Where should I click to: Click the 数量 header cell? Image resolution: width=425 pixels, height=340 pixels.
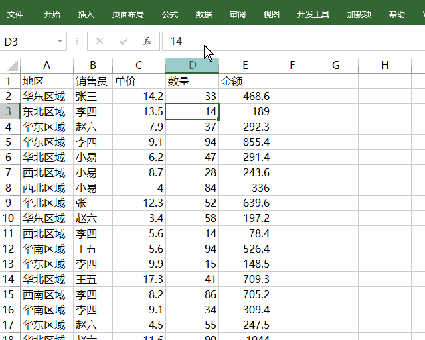[x=192, y=81]
